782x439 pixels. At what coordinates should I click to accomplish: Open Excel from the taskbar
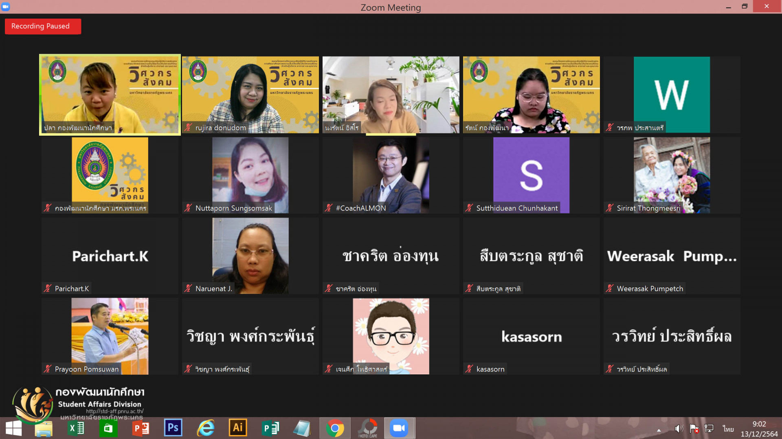[x=76, y=428]
